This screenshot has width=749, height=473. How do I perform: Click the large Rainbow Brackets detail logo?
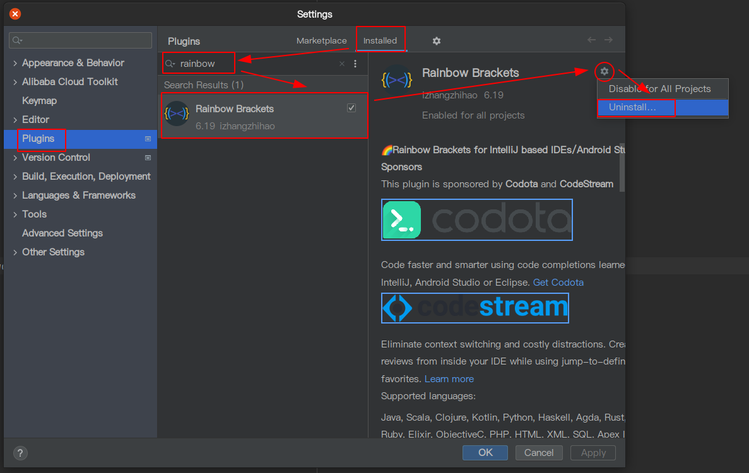[x=396, y=79]
